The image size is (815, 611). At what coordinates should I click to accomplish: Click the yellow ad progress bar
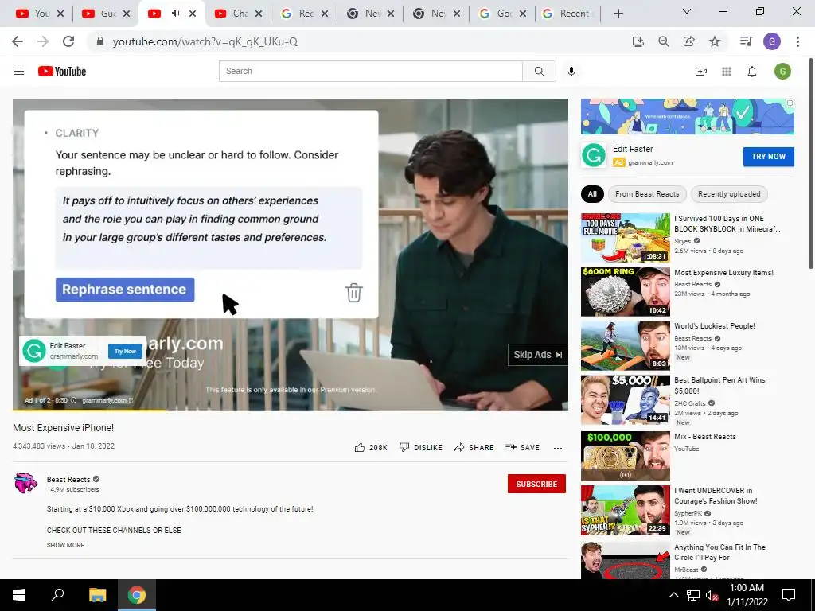tap(89, 411)
